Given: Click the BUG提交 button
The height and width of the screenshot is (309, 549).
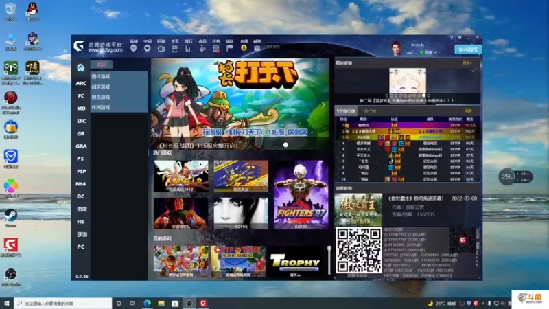Looking at the screenshot, I should (x=468, y=49).
